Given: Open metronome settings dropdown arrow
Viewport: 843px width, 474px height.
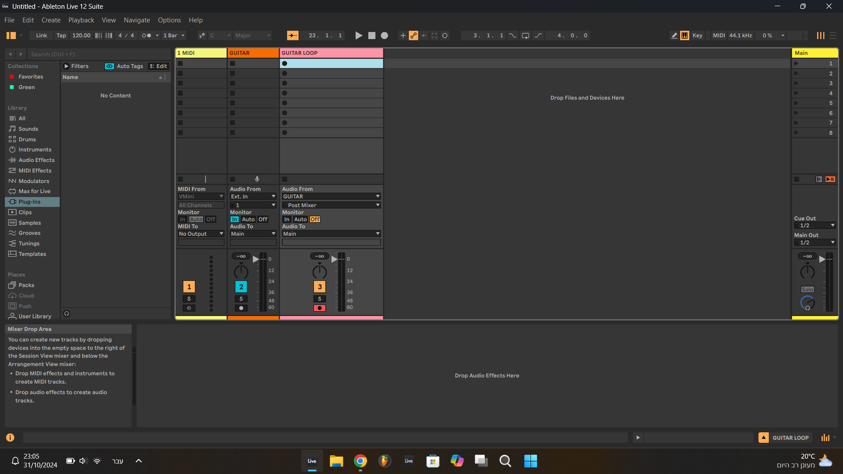Looking at the screenshot, I should click(157, 36).
